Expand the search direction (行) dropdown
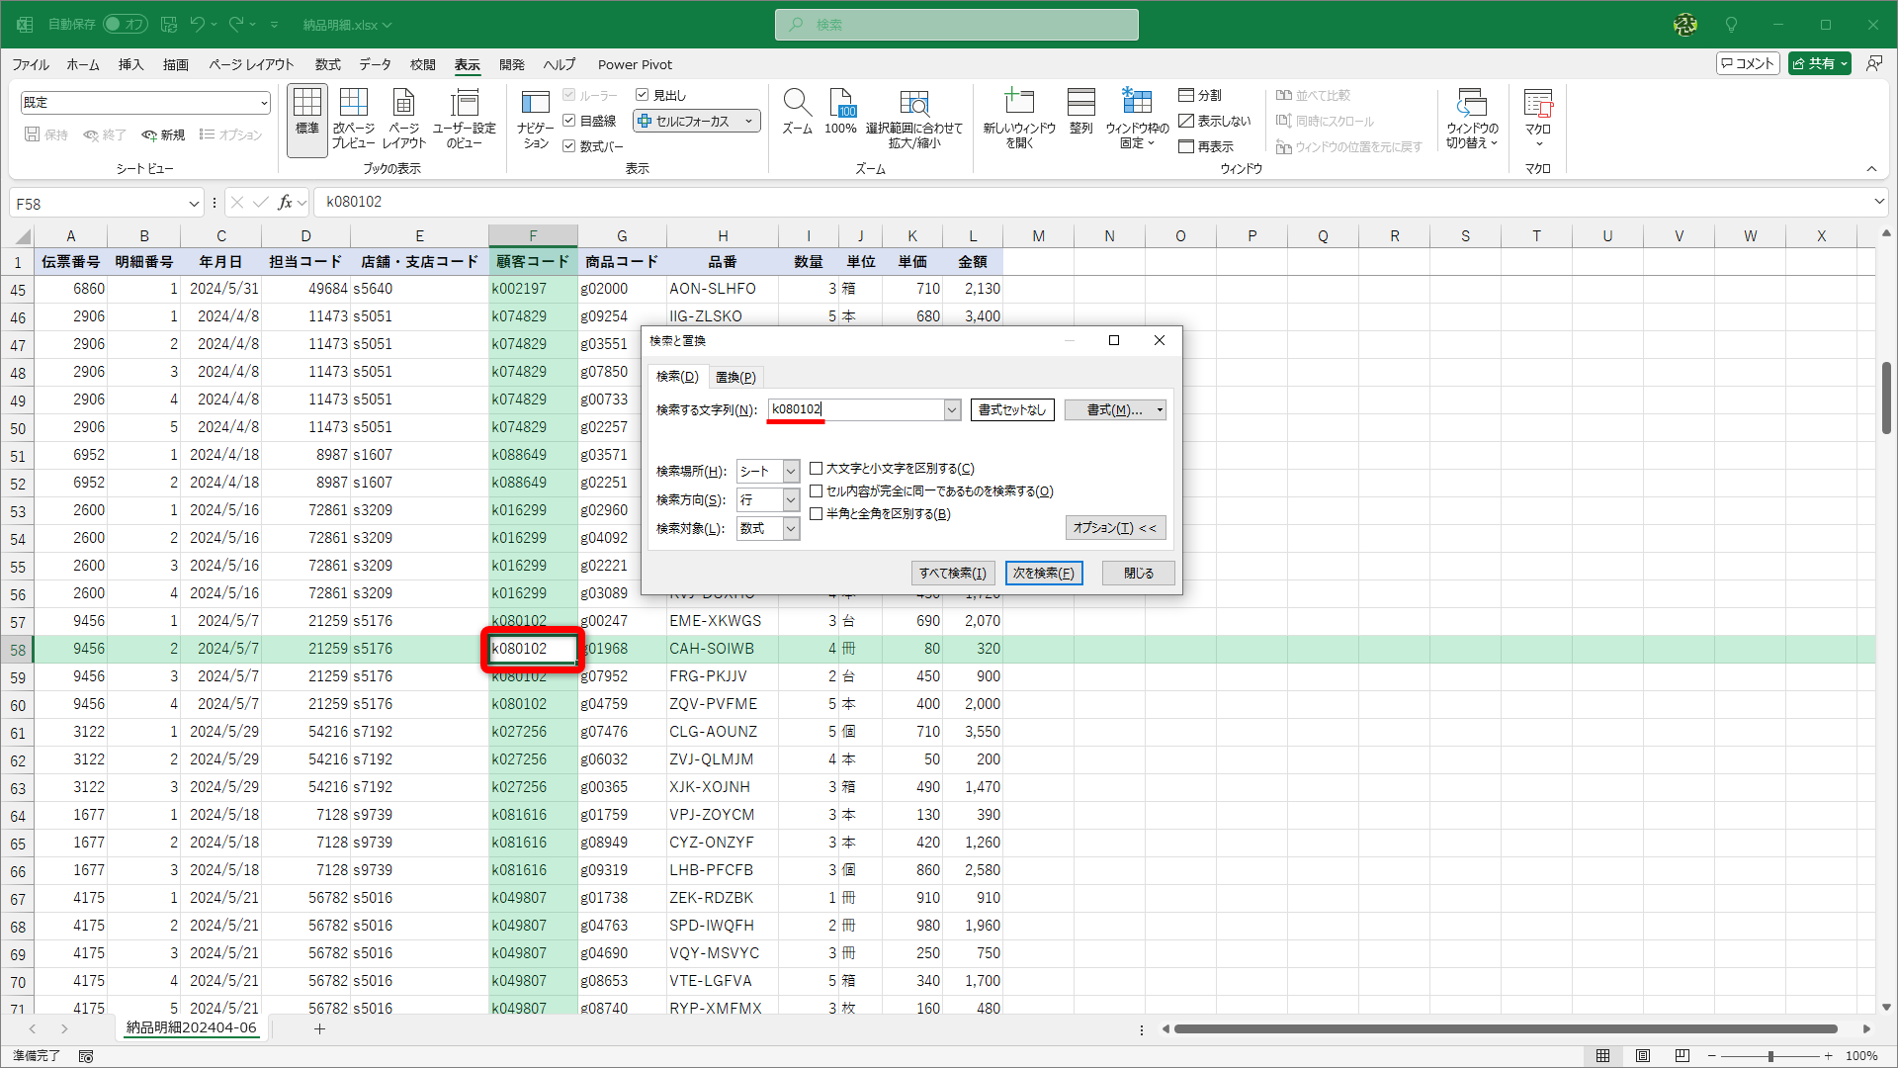The image size is (1898, 1068). coord(791,500)
